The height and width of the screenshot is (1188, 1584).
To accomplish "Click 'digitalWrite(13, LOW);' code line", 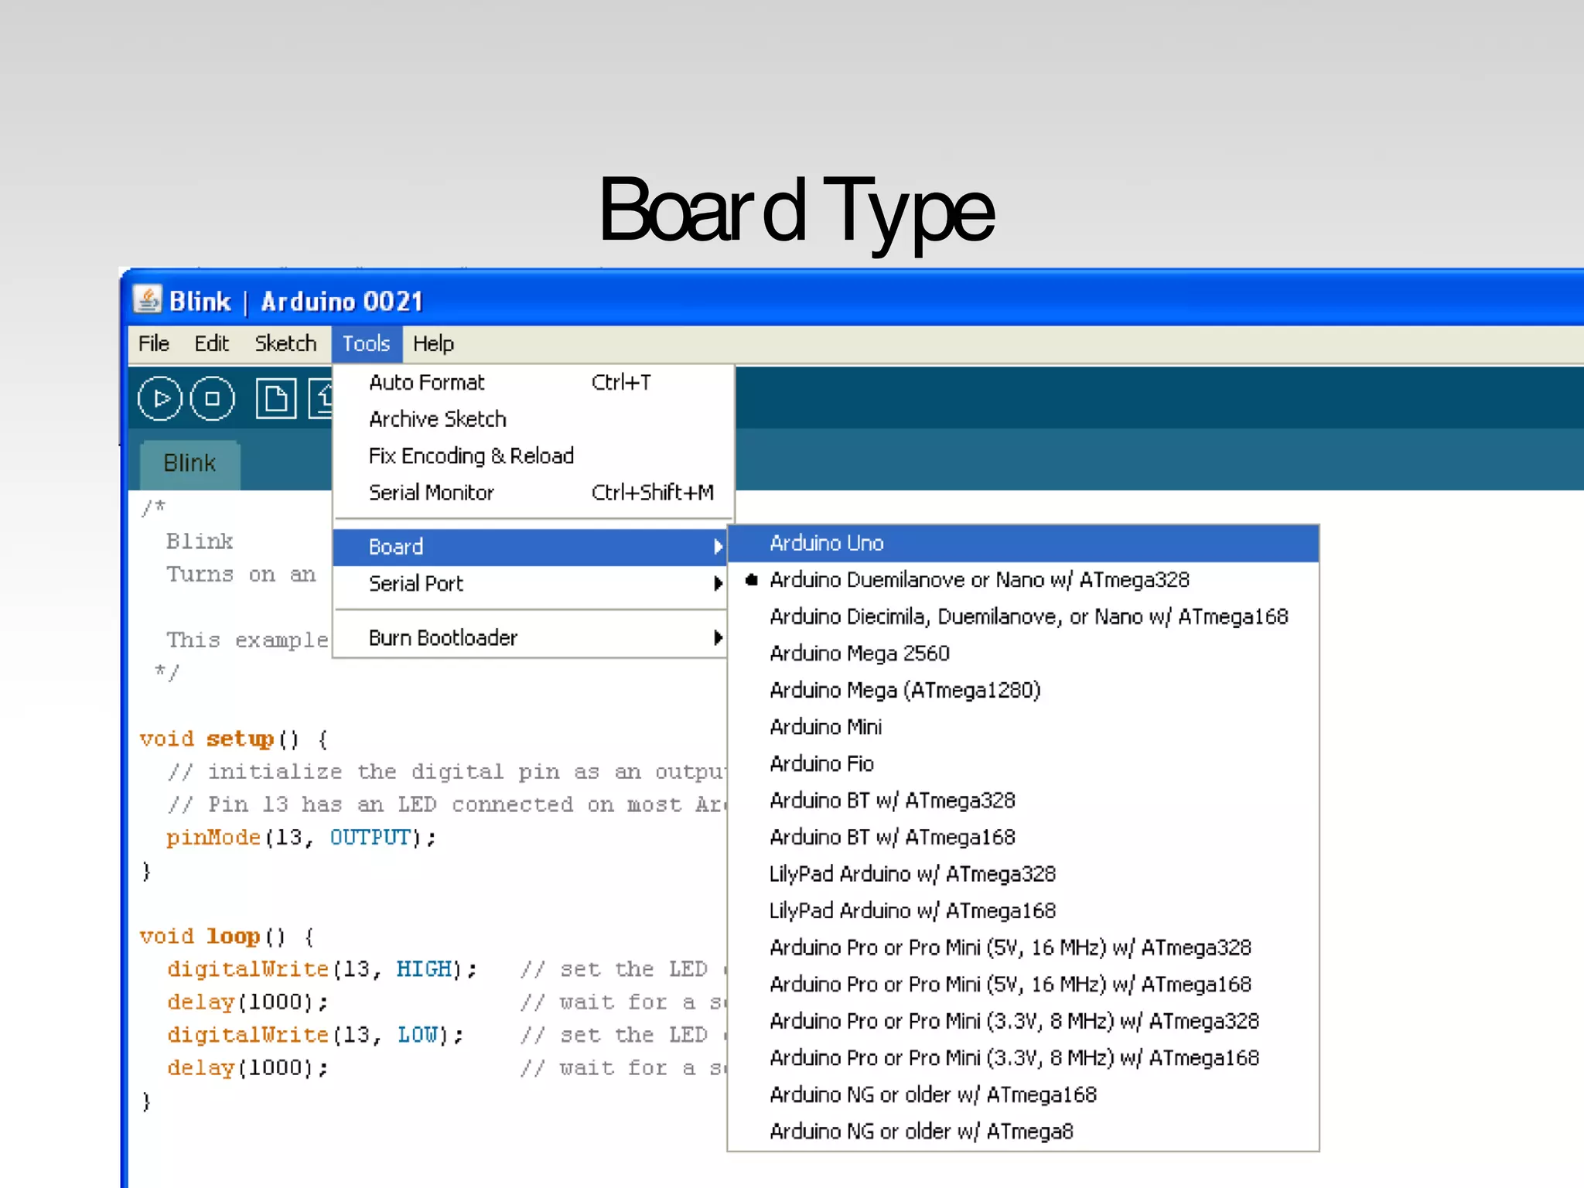I will (315, 1035).
